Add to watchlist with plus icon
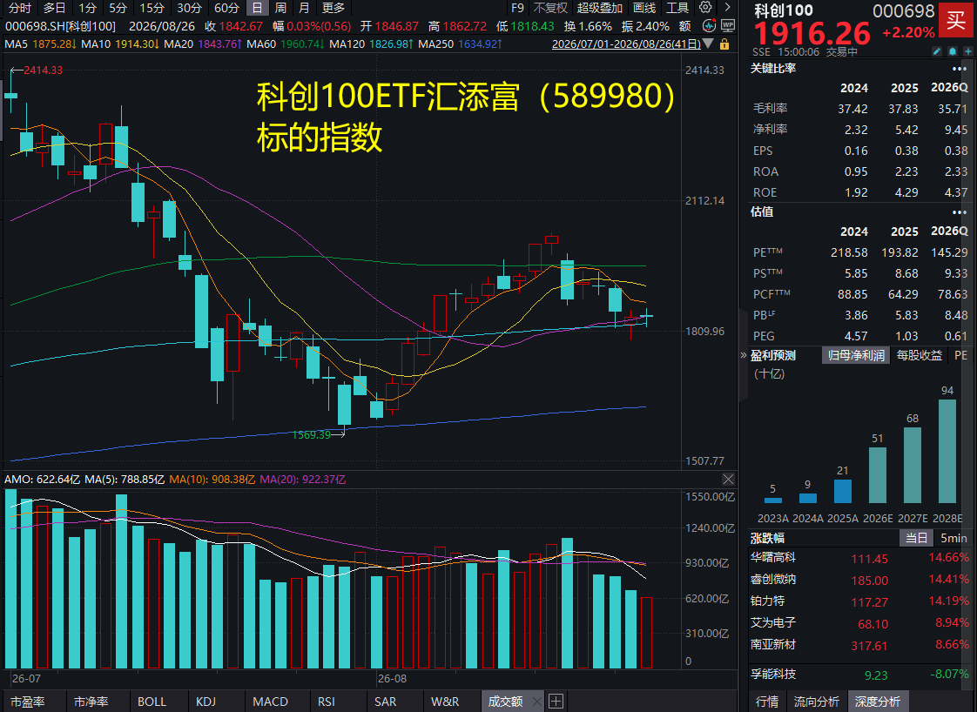This screenshot has height=712, width=977. tap(968, 51)
